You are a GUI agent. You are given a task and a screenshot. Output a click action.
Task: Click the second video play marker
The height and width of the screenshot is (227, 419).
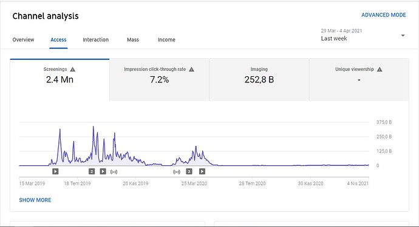(x=103, y=171)
